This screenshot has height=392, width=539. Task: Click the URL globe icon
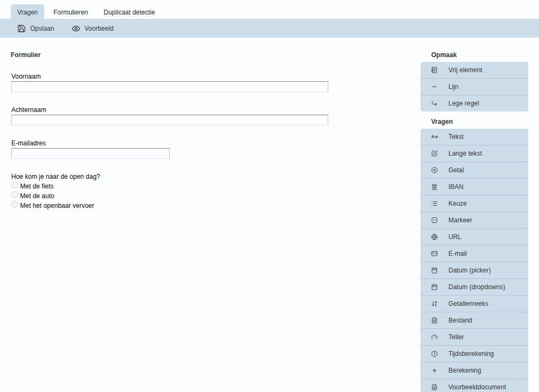coord(434,237)
